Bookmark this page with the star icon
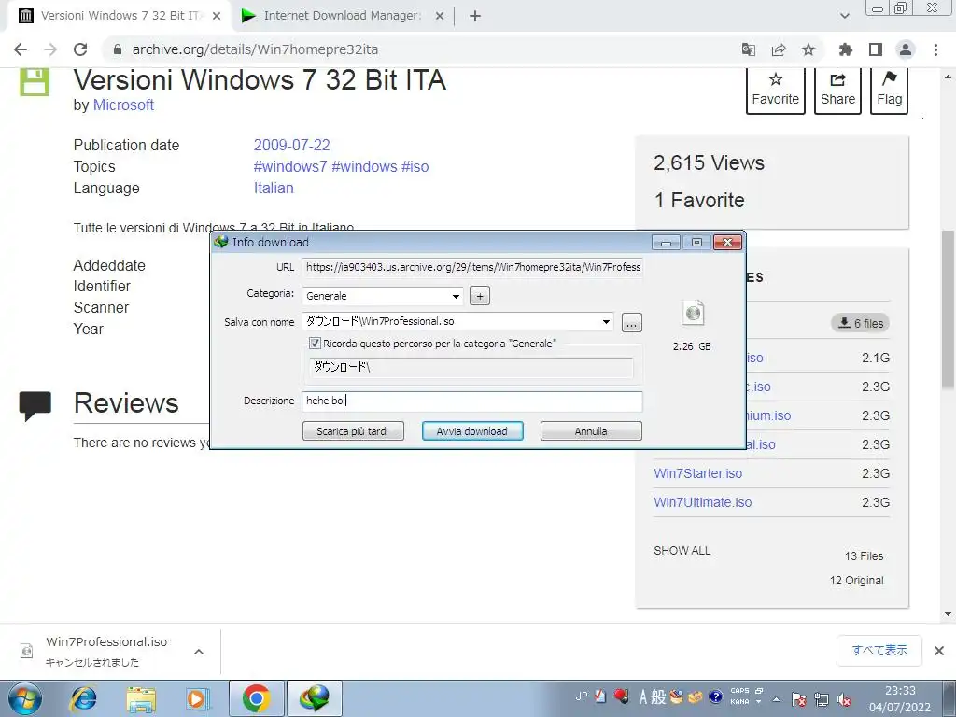Image resolution: width=956 pixels, height=717 pixels. 808,49
